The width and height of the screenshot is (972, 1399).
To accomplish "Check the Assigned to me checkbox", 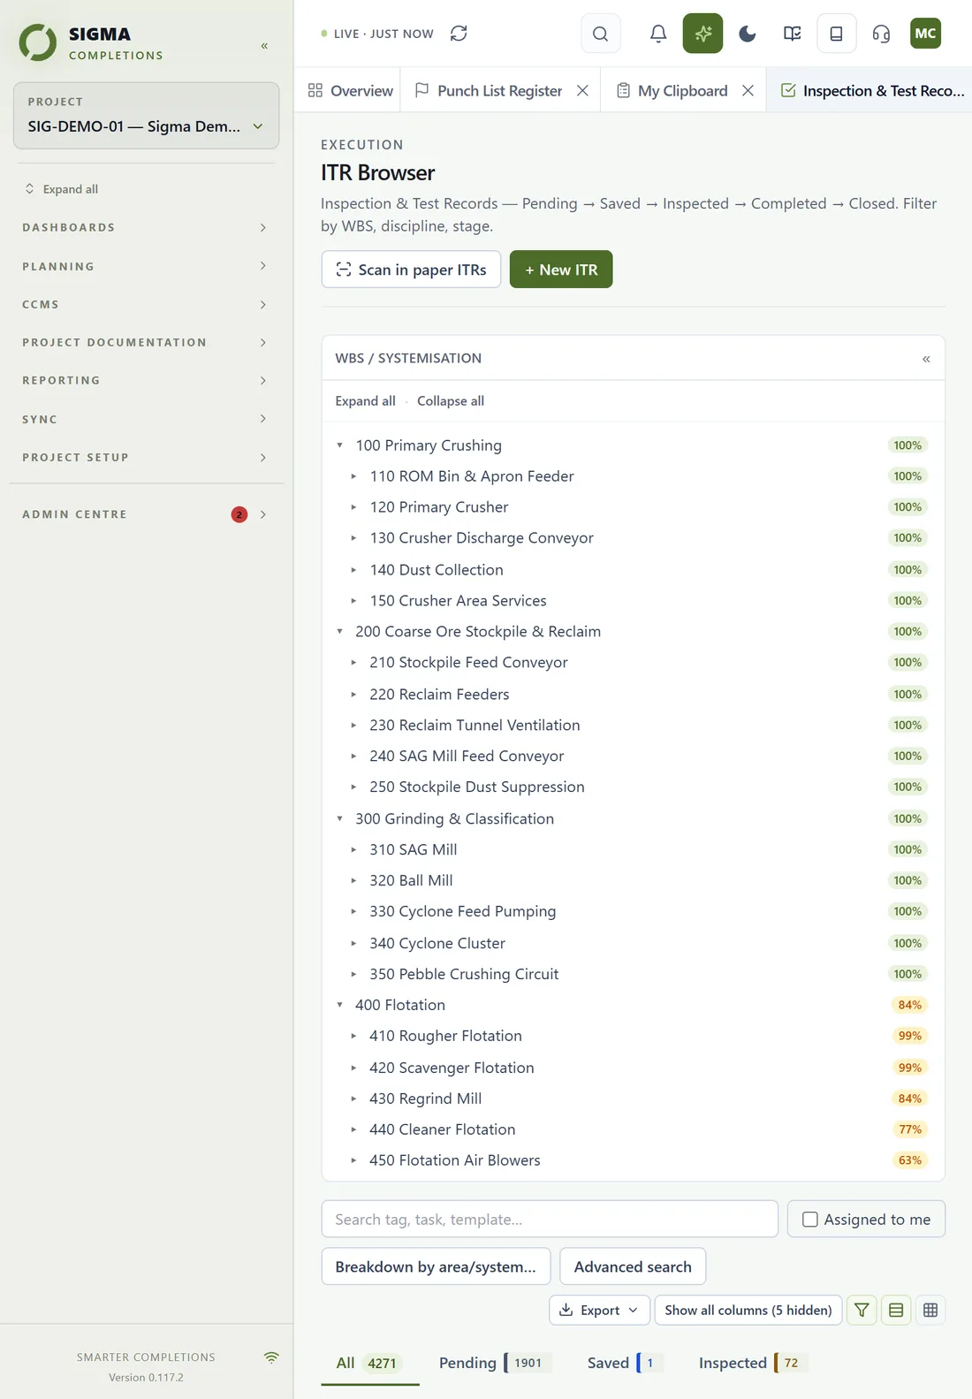I will point(809,1220).
